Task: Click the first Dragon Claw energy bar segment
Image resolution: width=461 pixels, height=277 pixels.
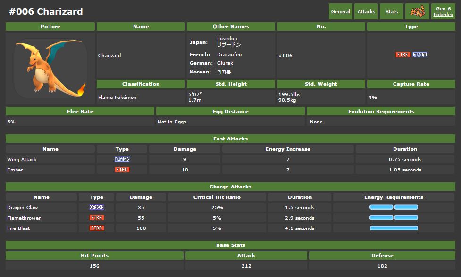Action: tap(381, 207)
